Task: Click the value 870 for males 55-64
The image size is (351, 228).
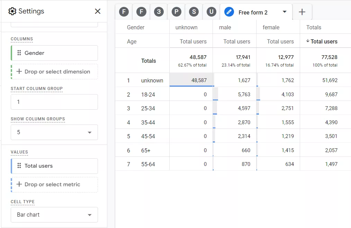Action: coord(246,164)
